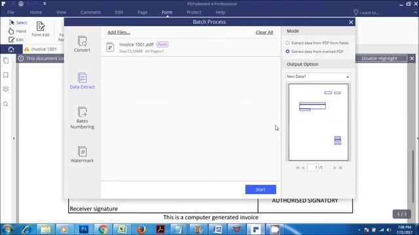Screen dimensions: 419x235
Task: Switch to the Page tab
Action: tap(143, 12)
